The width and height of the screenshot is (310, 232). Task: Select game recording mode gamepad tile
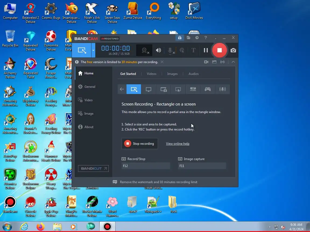click(207, 89)
